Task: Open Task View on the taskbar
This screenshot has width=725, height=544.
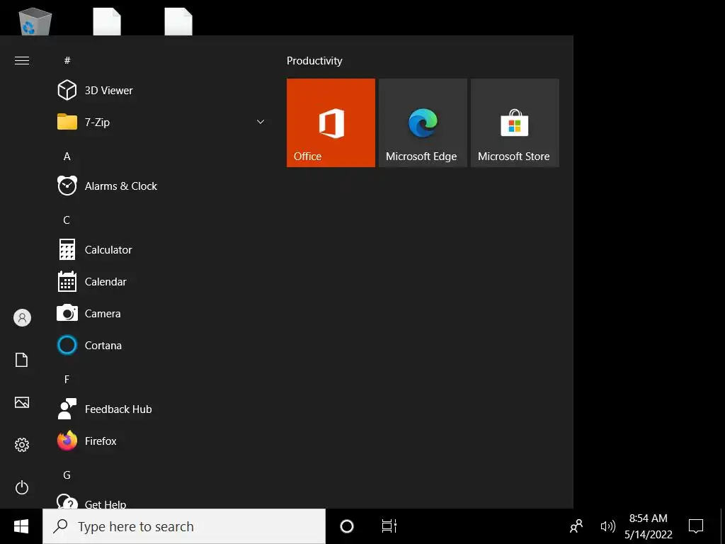Action: [389, 526]
